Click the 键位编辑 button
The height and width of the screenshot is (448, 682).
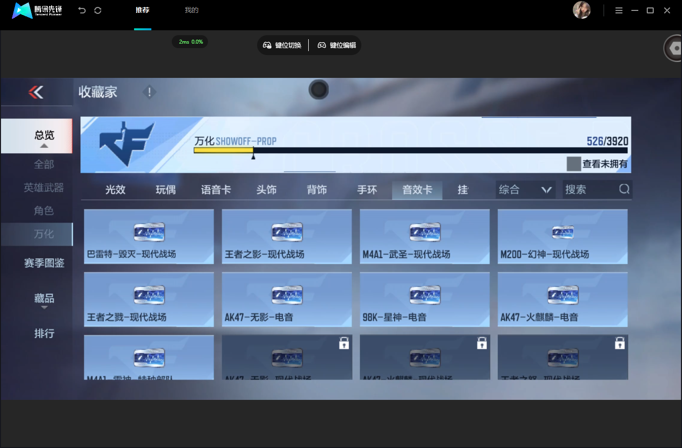click(337, 45)
